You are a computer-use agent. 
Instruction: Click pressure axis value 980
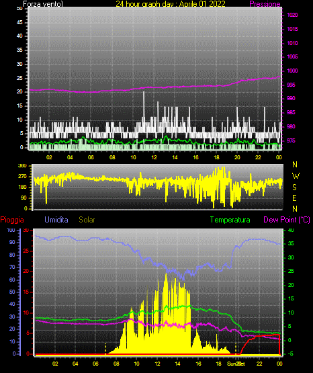291,126
